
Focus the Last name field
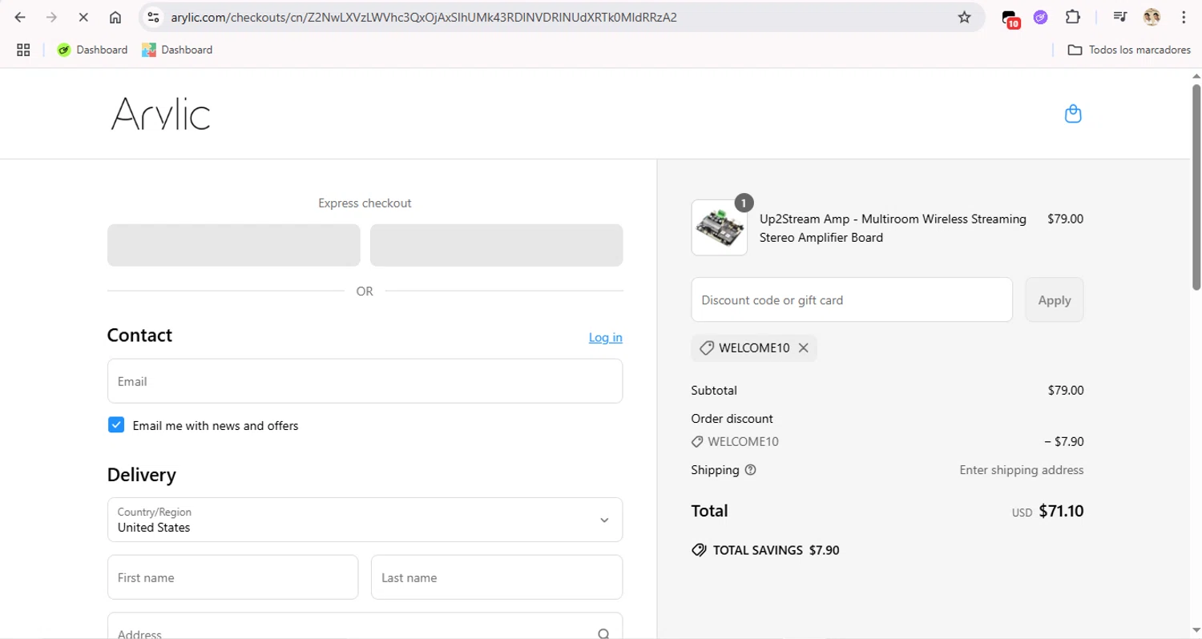[497, 577]
